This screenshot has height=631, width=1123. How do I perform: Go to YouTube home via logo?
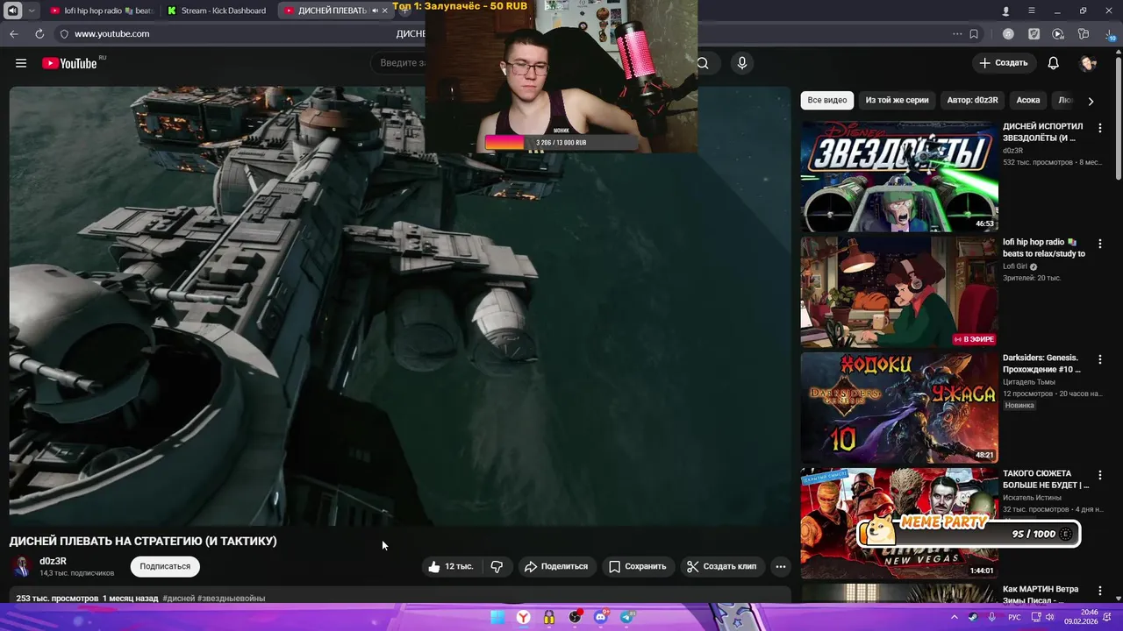click(x=69, y=63)
